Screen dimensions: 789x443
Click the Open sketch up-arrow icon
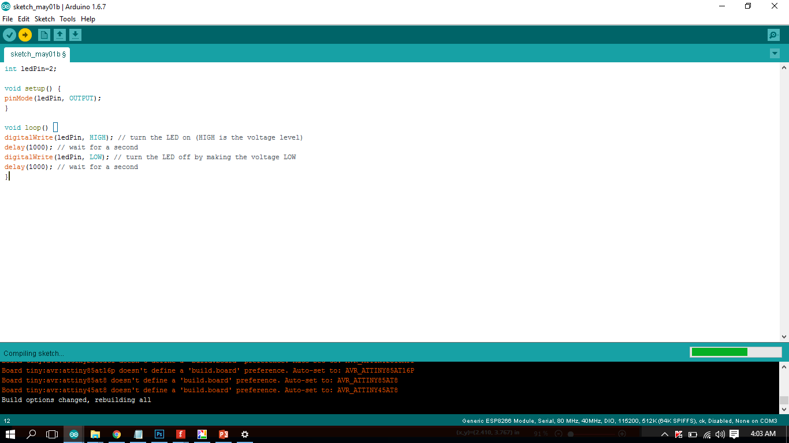59,35
